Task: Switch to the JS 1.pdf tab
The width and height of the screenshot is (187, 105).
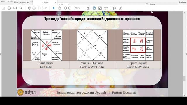Action: click(45, 3)
